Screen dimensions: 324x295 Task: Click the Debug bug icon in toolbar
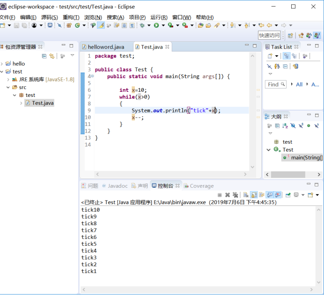pos(142,25)
